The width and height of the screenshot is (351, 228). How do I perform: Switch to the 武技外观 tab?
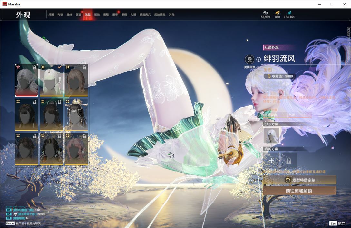click(x=160, y=15)
